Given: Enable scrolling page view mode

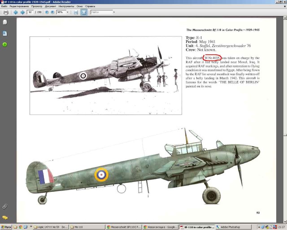Looking at the screenshot, I should [76, 12].
